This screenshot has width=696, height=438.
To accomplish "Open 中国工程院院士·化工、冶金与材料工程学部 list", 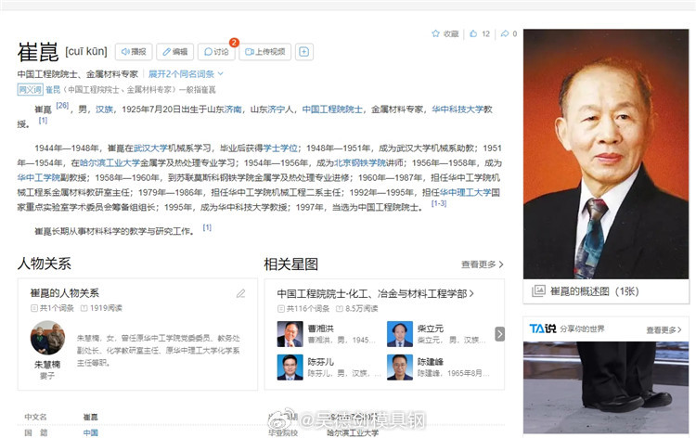I will tap(376, 293).
